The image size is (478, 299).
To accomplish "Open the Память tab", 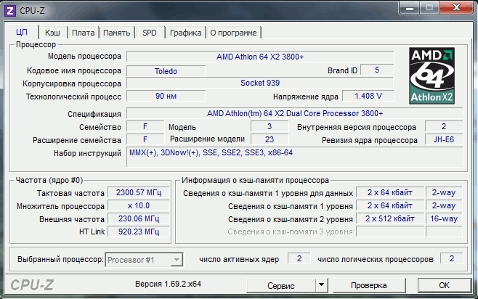I will click(116, 33).
